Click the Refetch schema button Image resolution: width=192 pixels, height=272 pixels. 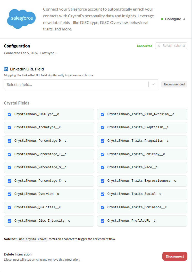click(x=171, y=46)
